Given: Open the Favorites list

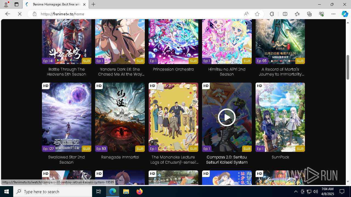Looking at the screenshot, I should (x=297, y=14).
